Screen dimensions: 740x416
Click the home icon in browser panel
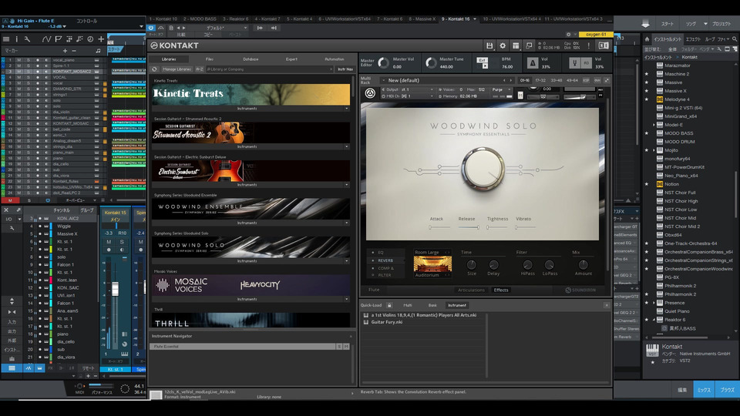click(647, 39)
